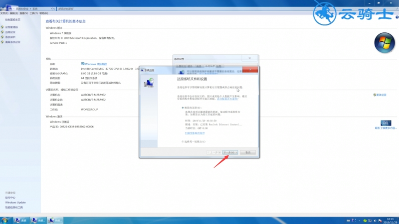
Task: Click the 联机了解更多内容 link
Action: (386, 128)
